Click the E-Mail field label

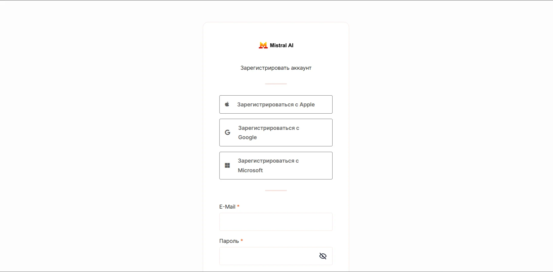[x=227, y=207]
